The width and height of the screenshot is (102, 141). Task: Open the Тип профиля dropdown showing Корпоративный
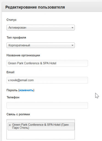(x=41, y=45)
